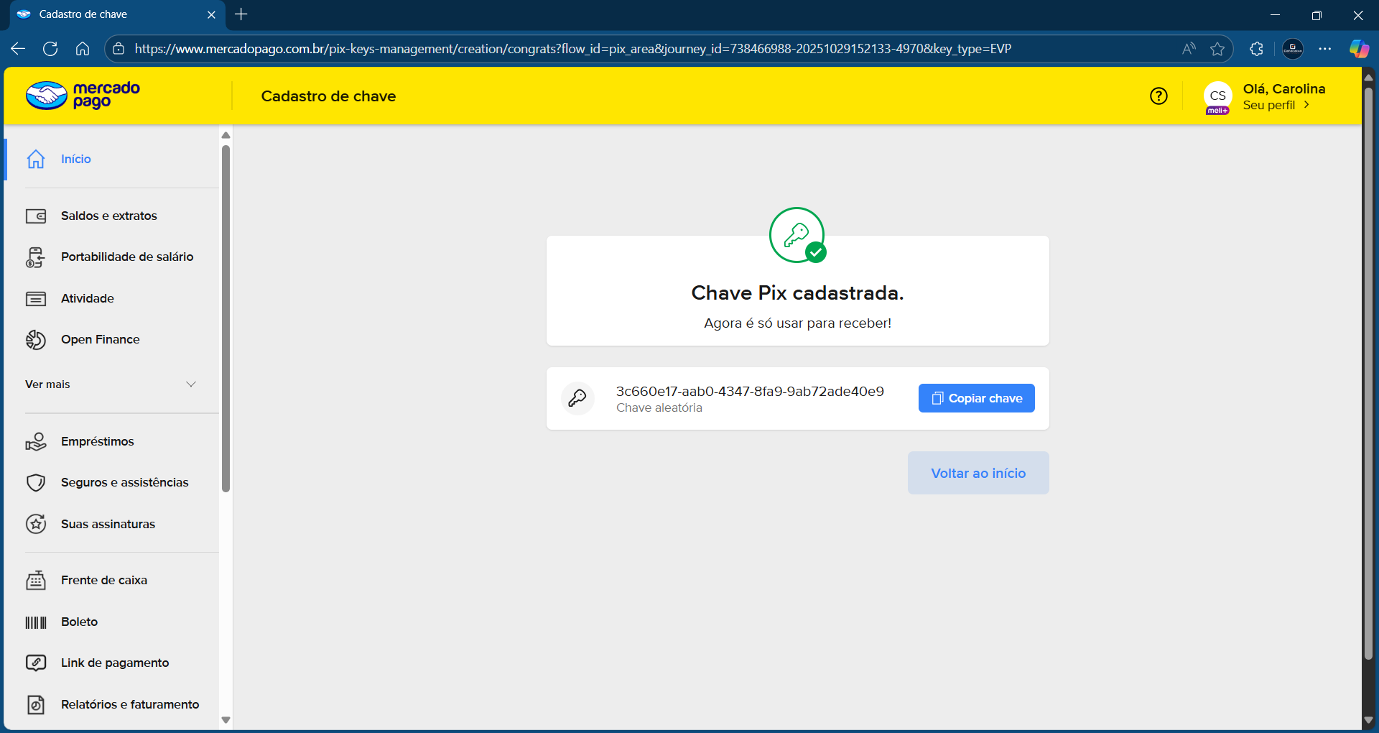Select Início in the sidebar
The width and height of the screenshot is (1379, 733).
point(75,160)
